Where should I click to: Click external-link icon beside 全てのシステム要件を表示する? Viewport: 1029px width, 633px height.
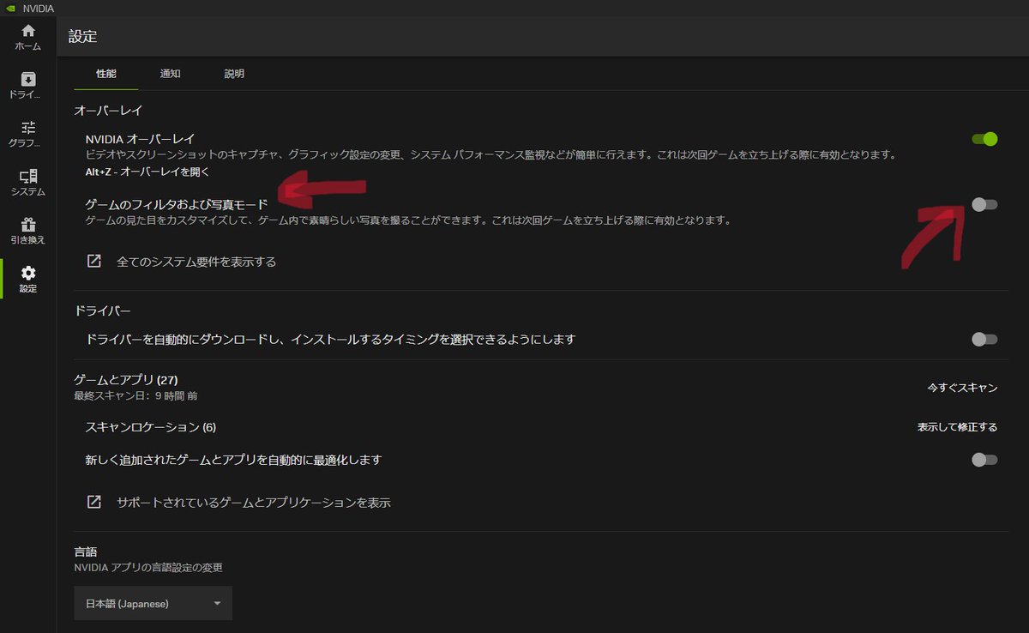tap(94, 261)
